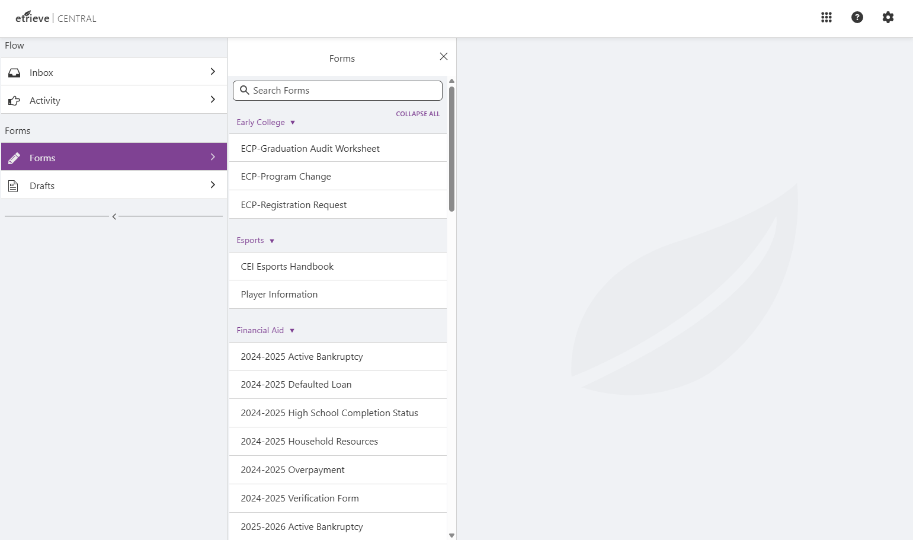Click the Forms row chevron

(x=213, y=157)
